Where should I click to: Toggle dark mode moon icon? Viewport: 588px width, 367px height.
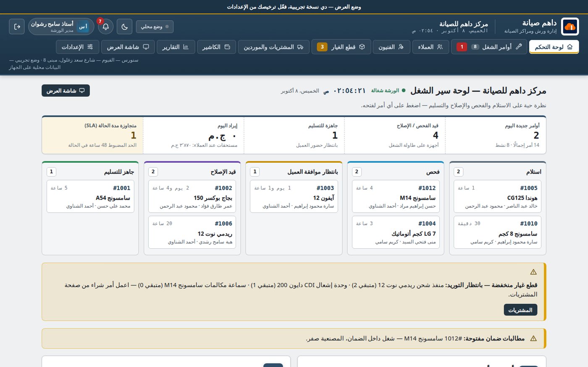pos(124,26)
